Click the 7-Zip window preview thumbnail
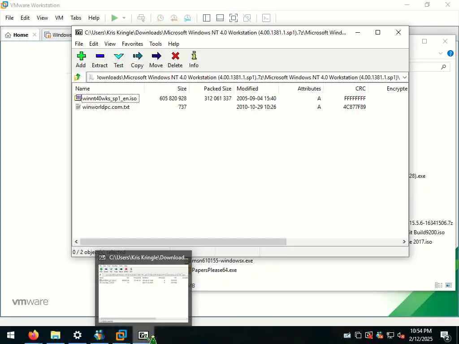 (x=143, y=293)
